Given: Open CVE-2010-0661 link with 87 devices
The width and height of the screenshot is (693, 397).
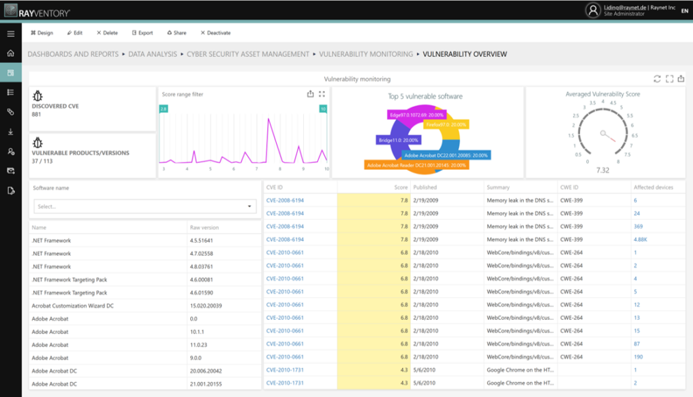Looking at the screenshot, I should [285, 344].
